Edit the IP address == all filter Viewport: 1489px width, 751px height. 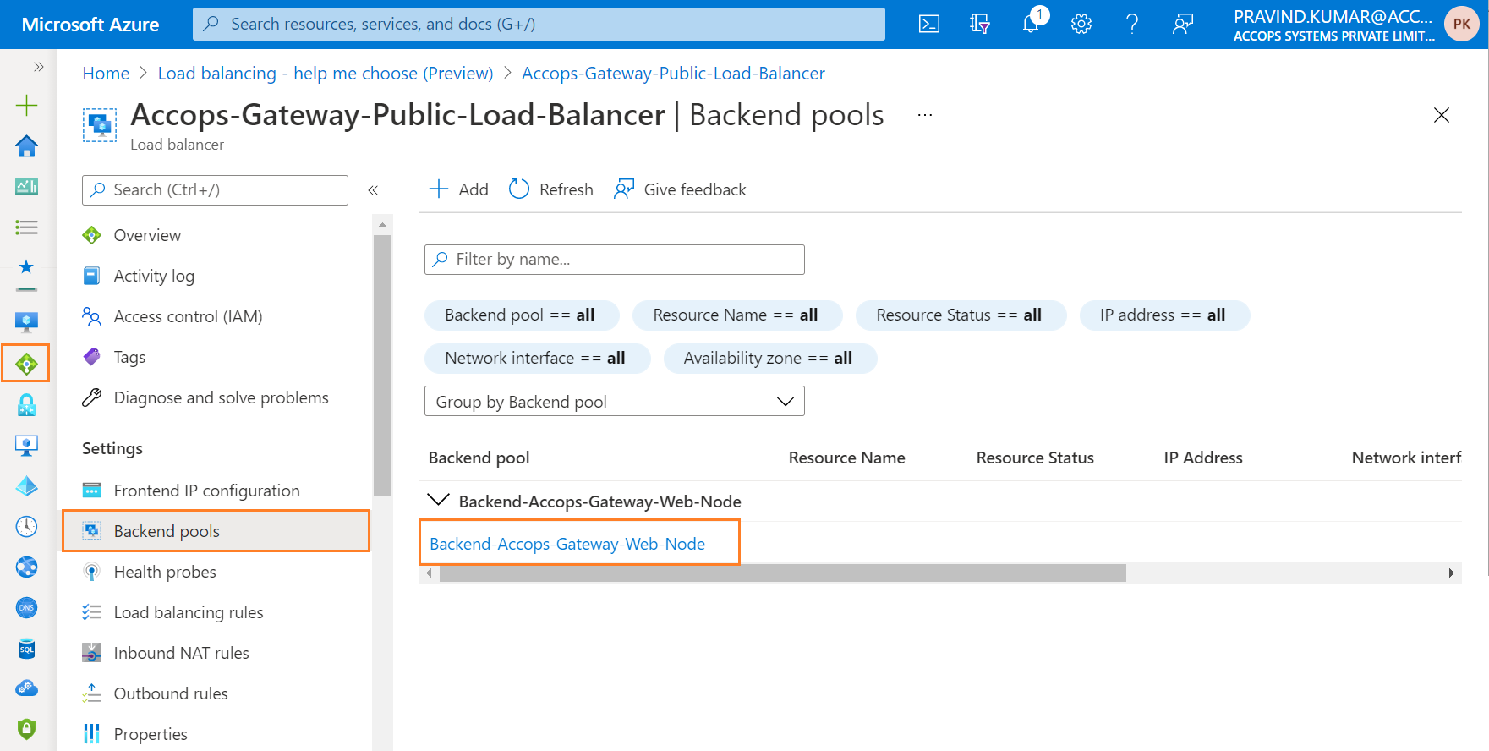tap(1164, 315)
